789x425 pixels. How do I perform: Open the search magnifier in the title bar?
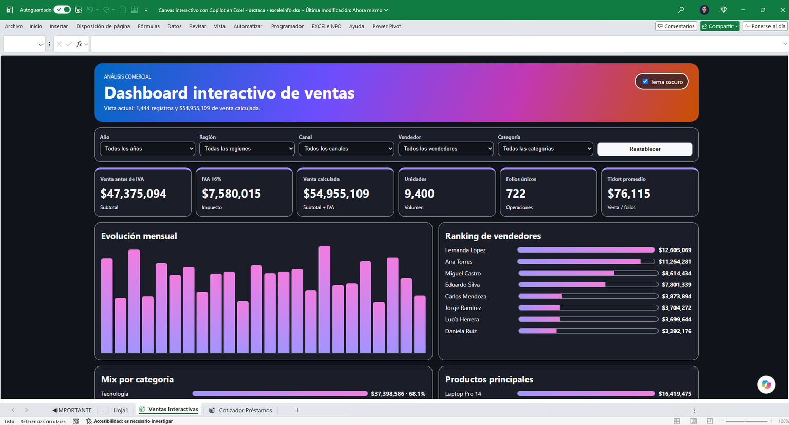pos(681,10)
